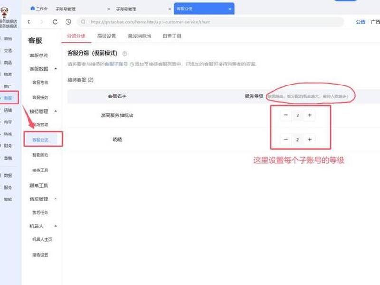Increase service level for 芽高服务旗舰店
This screenshot has width=380, height=285.
[x=310, y=115]
